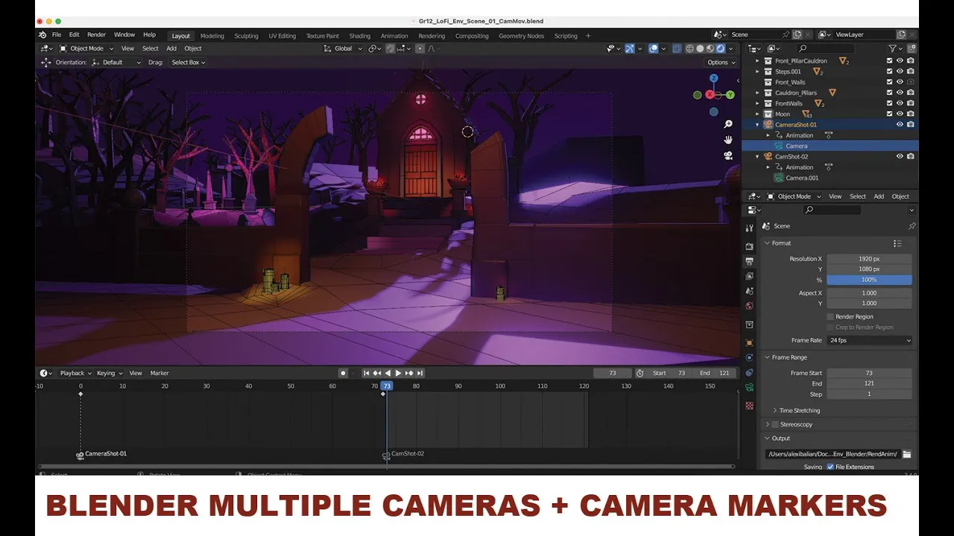Toggle camera view with the viewport camera icon

click(x=728, y=156)
